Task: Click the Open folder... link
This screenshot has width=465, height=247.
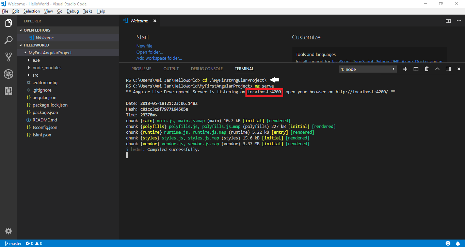Action: [149, 52]
